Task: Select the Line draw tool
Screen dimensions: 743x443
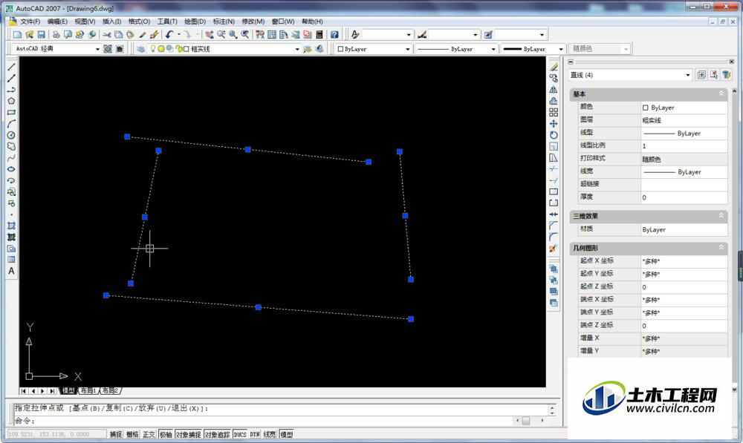Action: click(x=11, y=67)
